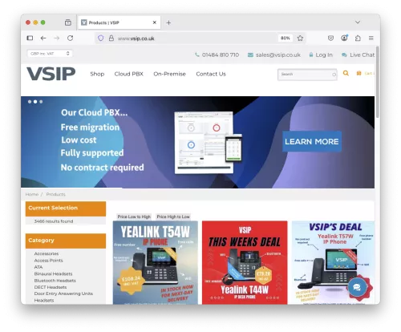Start a Live Chat

click(362, 55)
